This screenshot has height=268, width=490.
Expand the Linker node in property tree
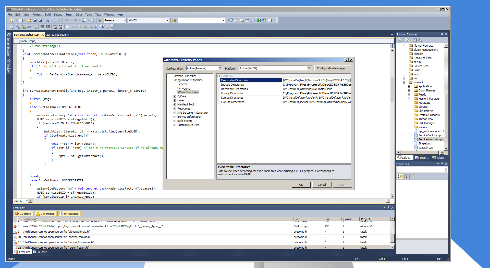point(175,100)
